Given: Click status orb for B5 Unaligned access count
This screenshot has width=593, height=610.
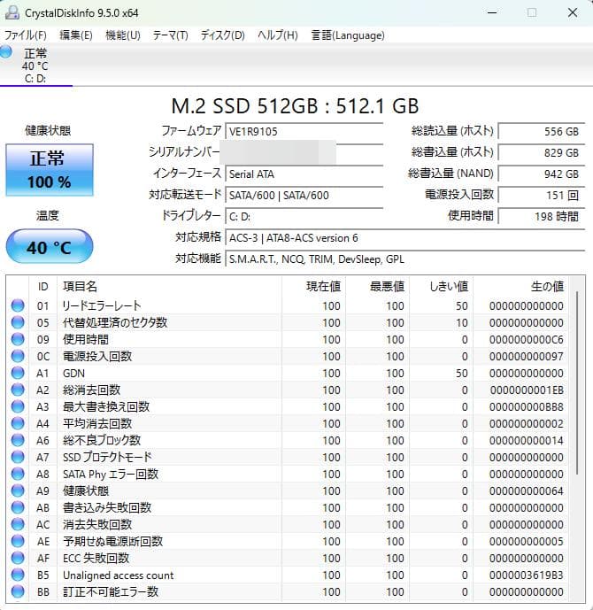Looking at the screenshot, I should click(18, 575).
